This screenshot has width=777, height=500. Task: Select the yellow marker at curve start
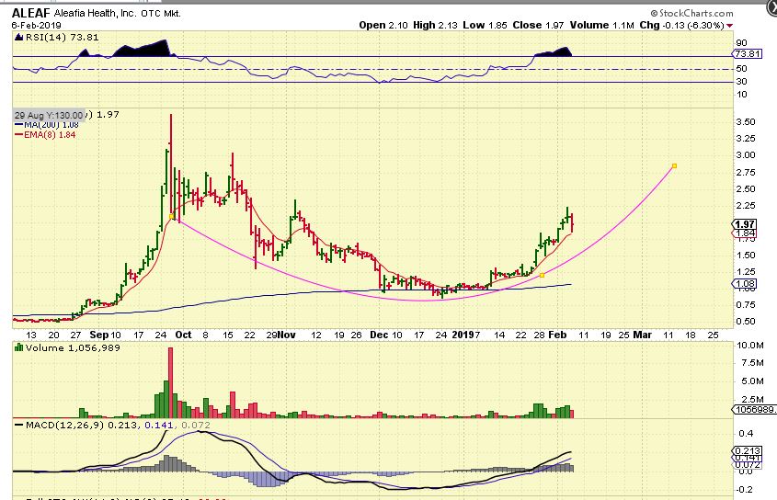172,216
